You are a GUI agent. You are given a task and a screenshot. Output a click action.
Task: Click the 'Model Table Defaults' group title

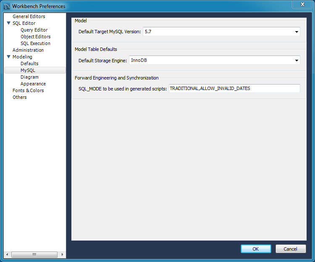(x=96, y=49)
